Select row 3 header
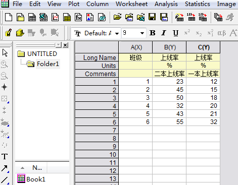This screenshot has width=238, height=185. pos(97,98)
